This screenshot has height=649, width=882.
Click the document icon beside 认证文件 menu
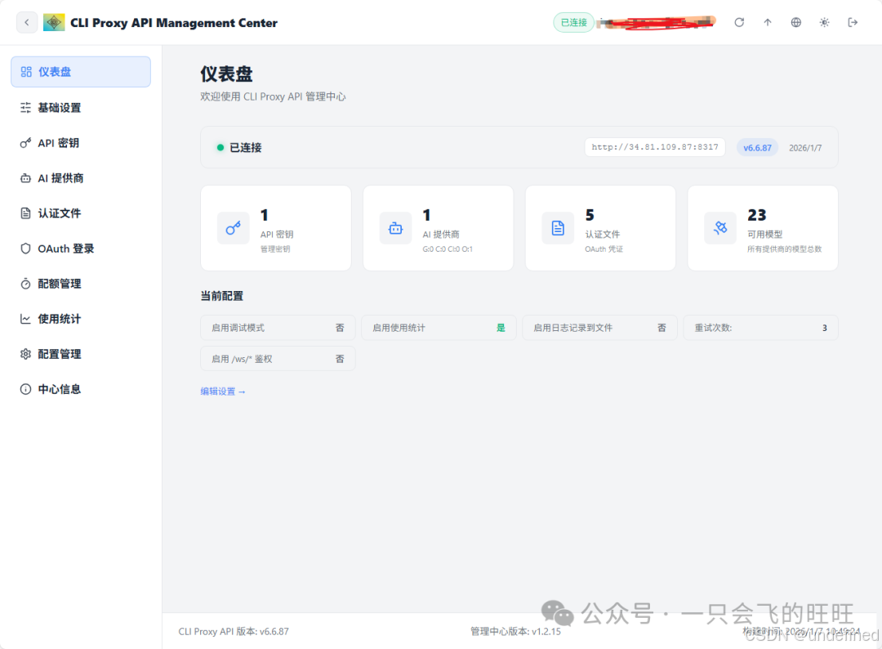(x=25, y=213)
